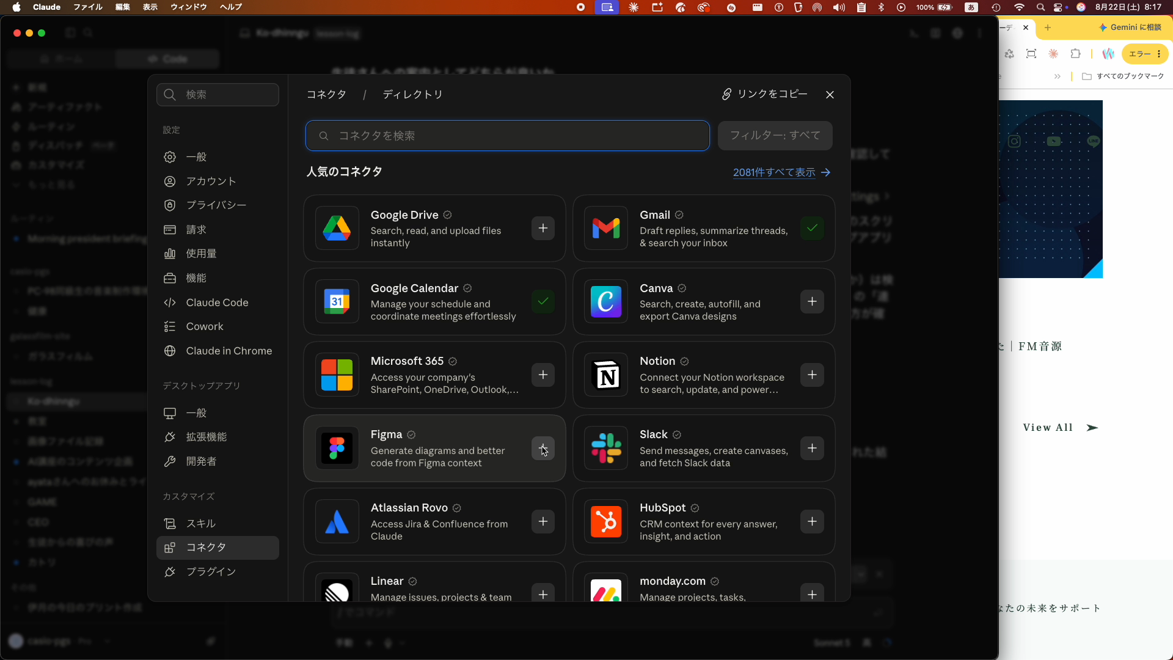Go back to コネクタ breadcrumb
Screen dimensions: 1173x660
326,95
